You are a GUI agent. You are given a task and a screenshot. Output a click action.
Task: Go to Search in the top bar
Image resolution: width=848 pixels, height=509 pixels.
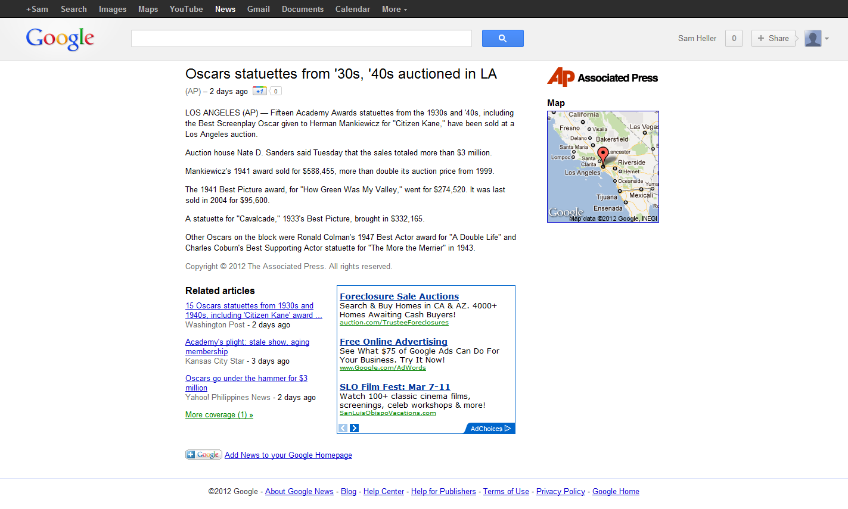74,9
